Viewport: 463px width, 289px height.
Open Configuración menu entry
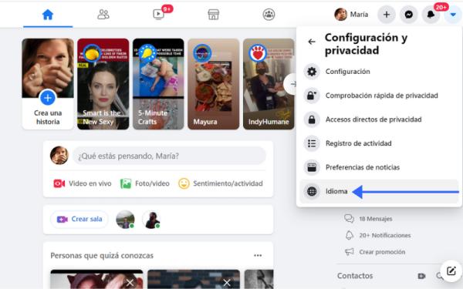(x=379, y=72)
